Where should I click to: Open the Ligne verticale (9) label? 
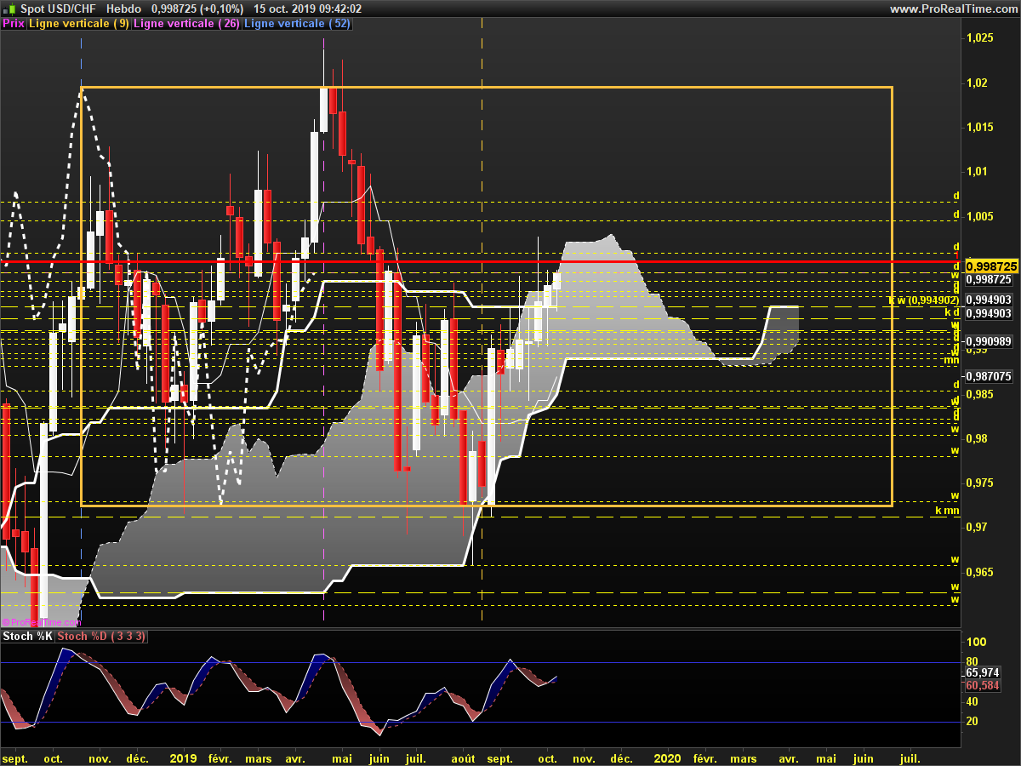[x=79, y=24]
